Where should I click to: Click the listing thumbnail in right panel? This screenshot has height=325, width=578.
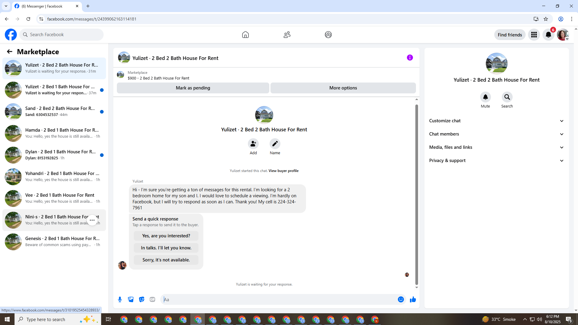(x=497, y=64)
